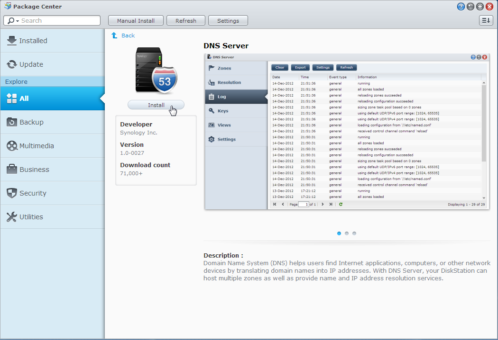
Task: Browse Business packages
Action: pyautogui.click(x=52, y=170)
